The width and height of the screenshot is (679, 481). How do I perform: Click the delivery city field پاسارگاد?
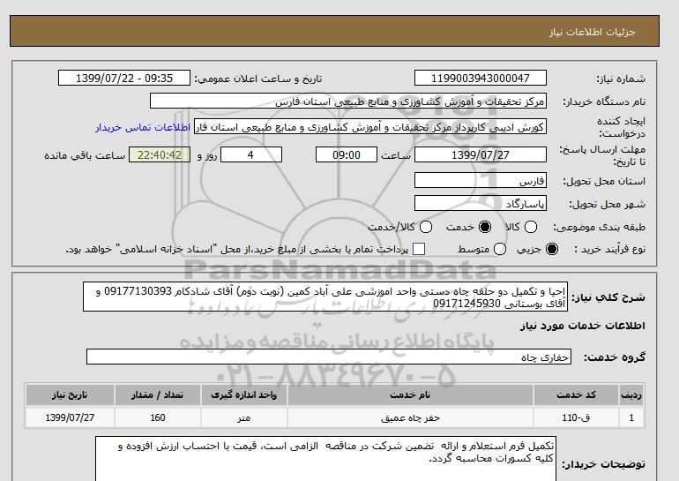[x=481, y=203]
